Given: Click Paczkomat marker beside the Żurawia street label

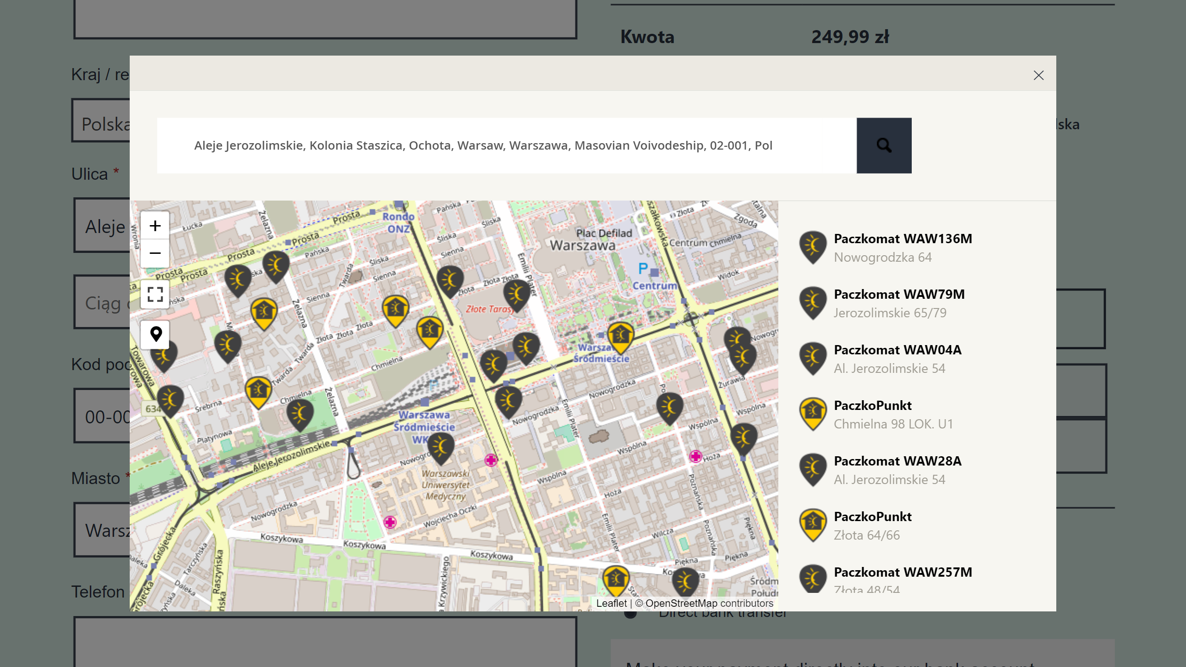Looking at the screenshot, I should (x=743, y=359).
